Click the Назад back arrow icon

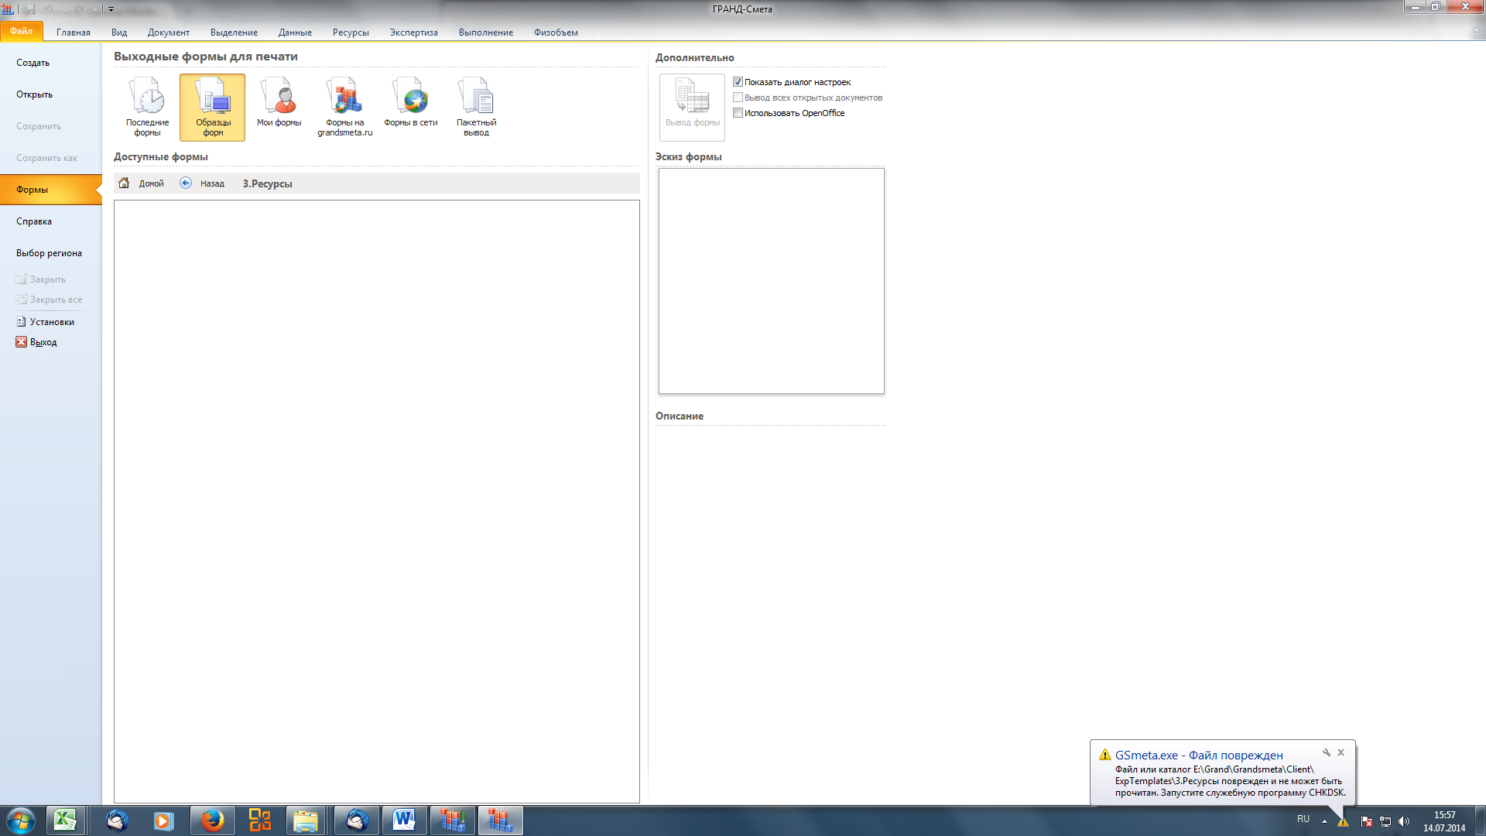coord(186,183)
